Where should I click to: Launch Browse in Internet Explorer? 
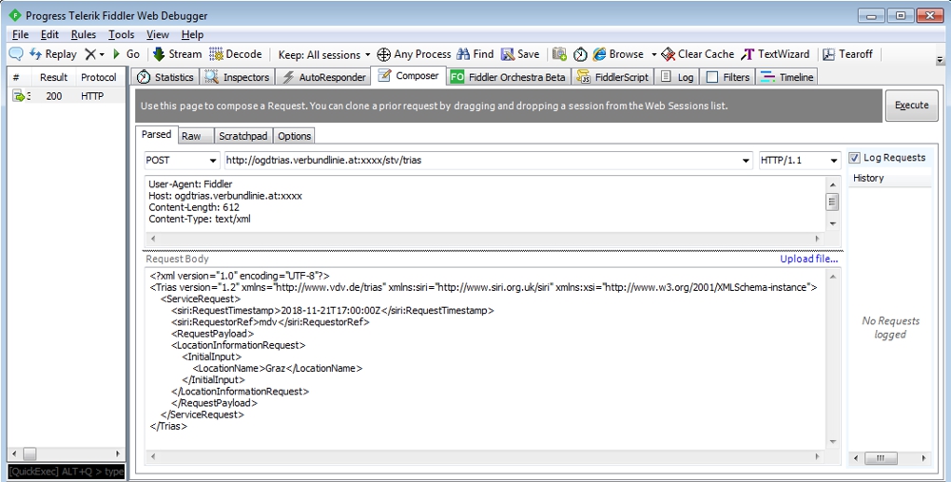(x=618, y=54)
